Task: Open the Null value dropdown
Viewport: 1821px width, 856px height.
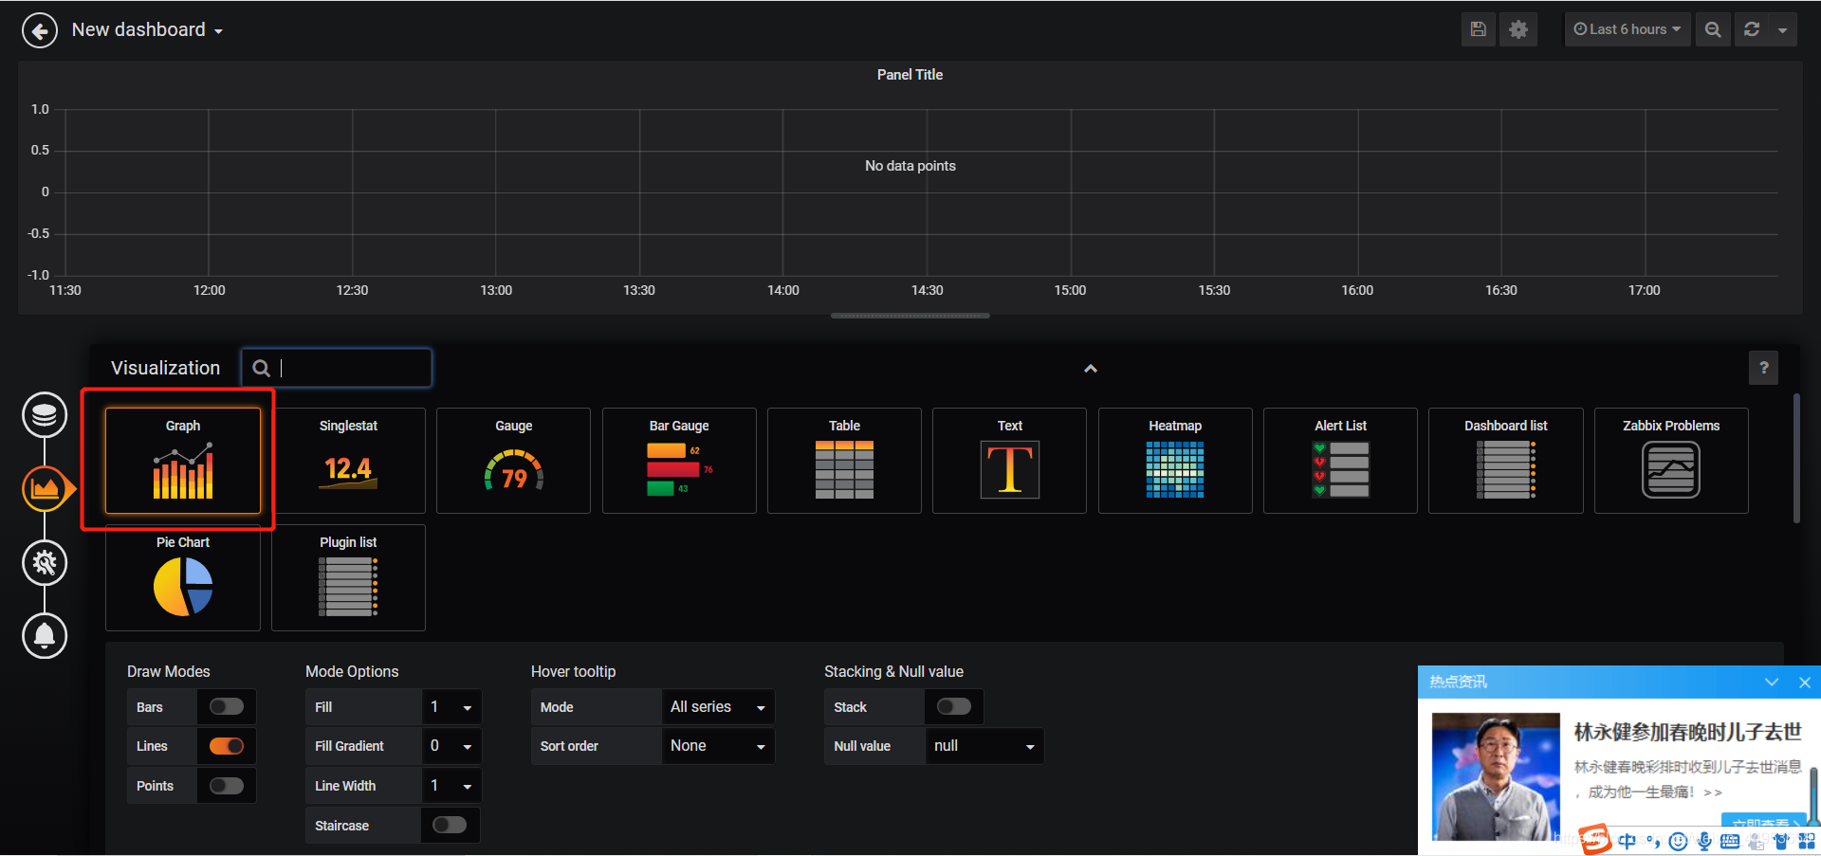Action: [x=984, y=746]
